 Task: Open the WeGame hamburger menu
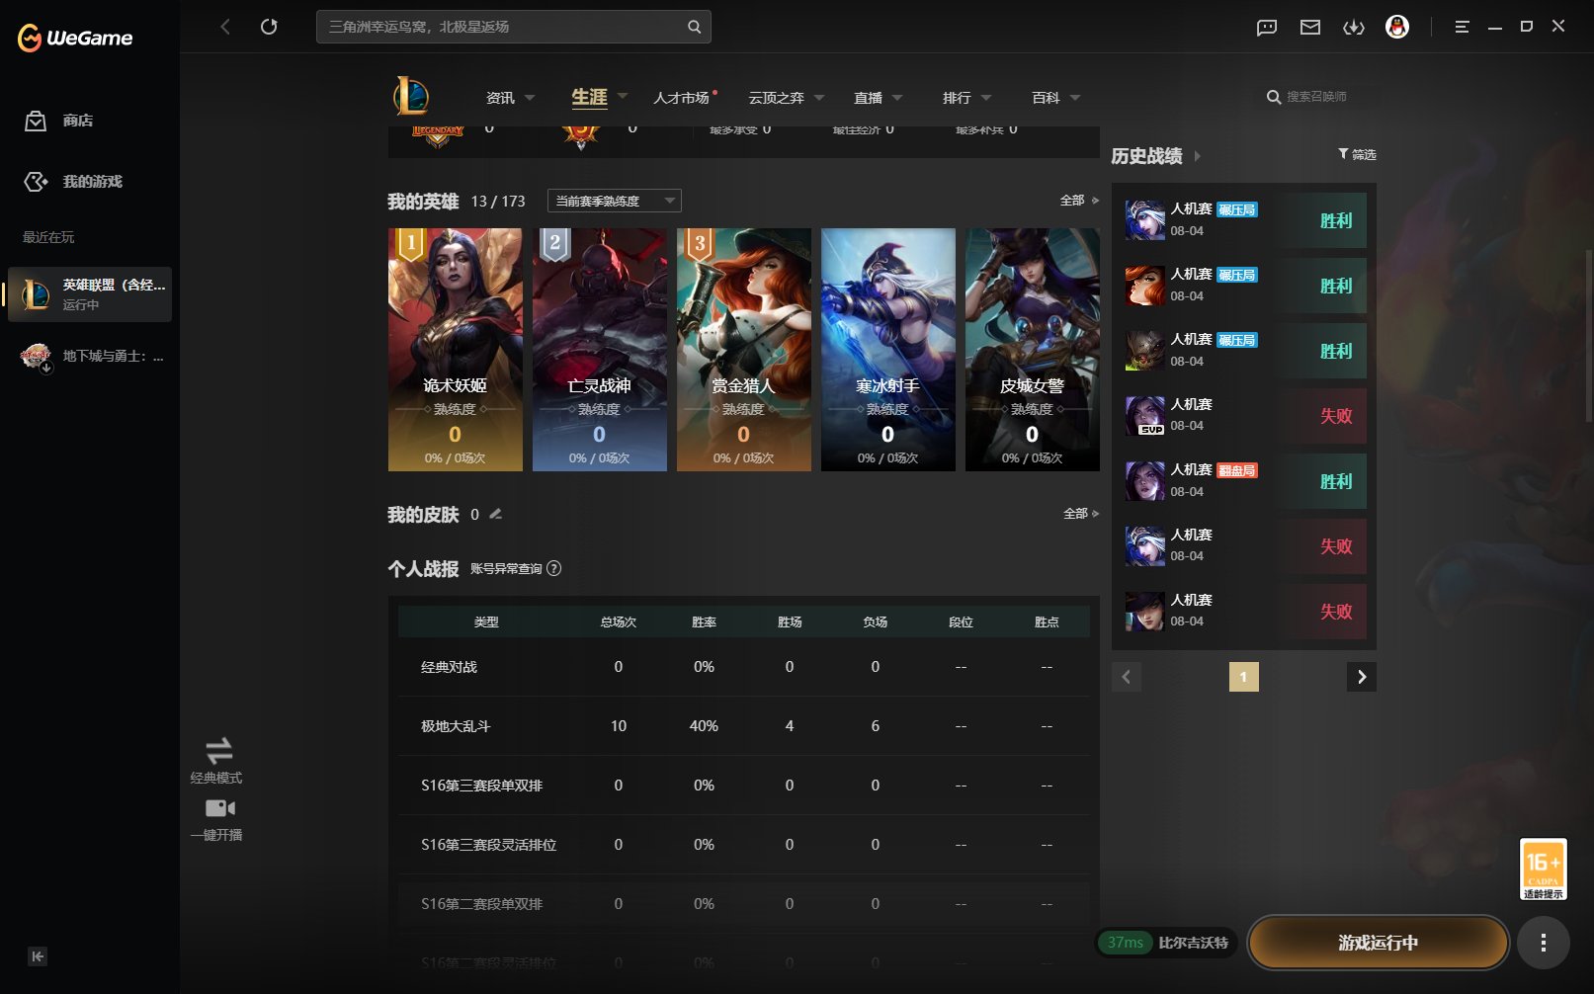[x=1463, y=27]
